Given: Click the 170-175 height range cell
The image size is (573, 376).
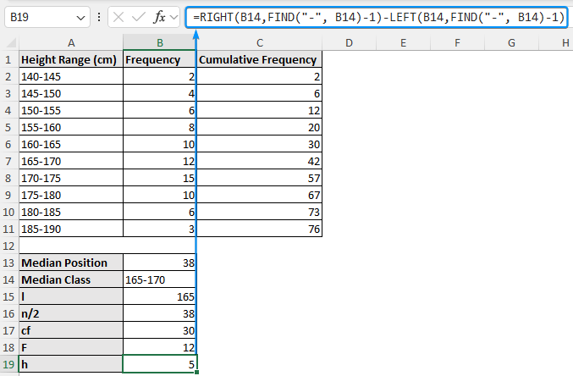Looking at the screenshot, I should (70, 178).
